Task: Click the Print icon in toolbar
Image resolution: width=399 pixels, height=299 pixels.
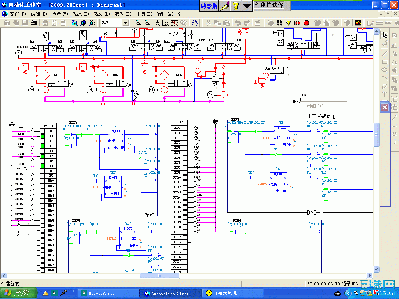Action: [x=34, y=23]
